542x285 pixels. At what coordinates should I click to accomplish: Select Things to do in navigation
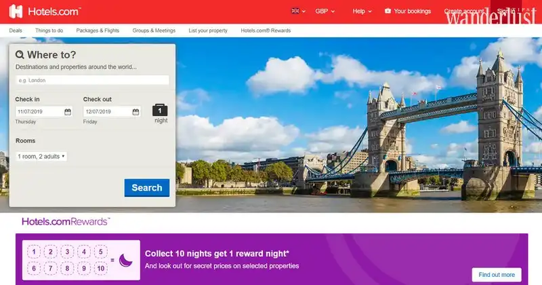(x=51, y=31)
